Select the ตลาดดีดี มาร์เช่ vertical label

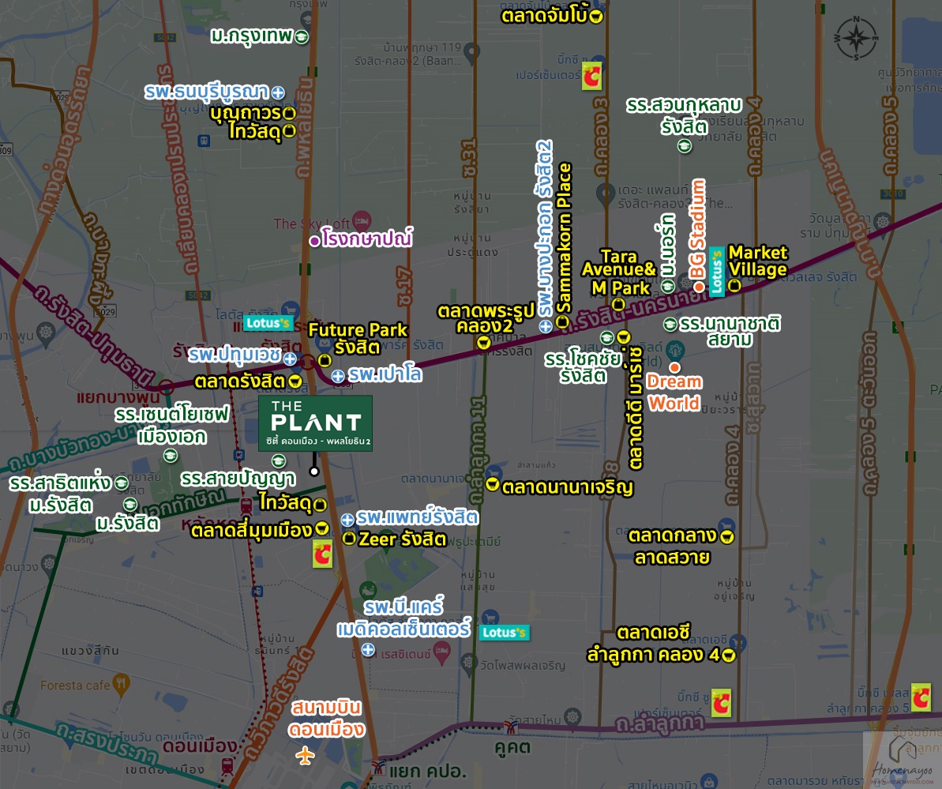pyautogui.click(x=636, y=407)
